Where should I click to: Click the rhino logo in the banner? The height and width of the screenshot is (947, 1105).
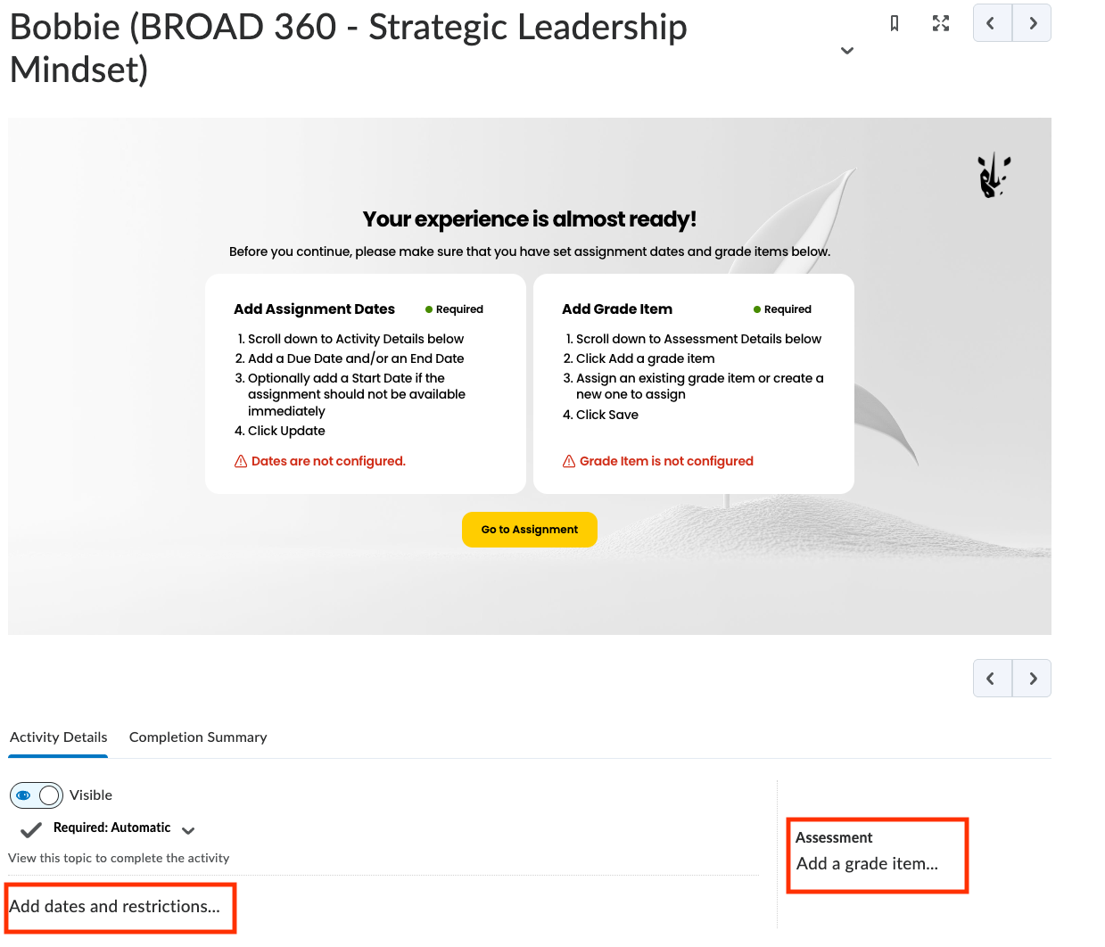pyautogui.click(x=994, y=175)
